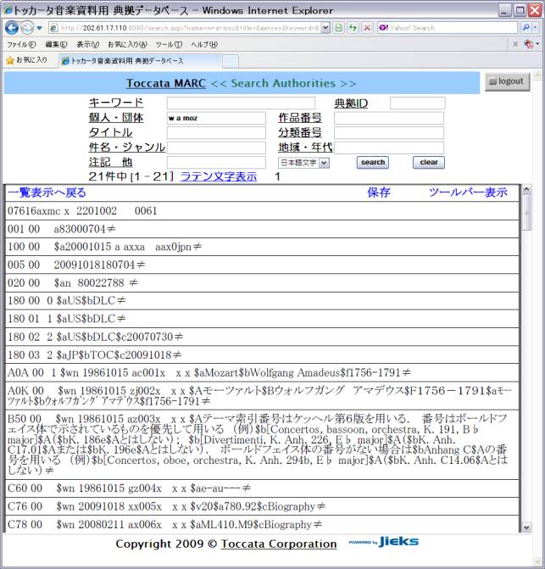Image resolution: width=545 pixels, height=569 pixels.
Task: Expand the address bar URL dropdown
Action: (x=325, y=28)
